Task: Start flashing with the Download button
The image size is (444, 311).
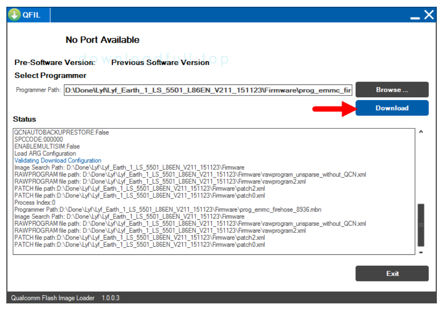Action: pos(392,108)
